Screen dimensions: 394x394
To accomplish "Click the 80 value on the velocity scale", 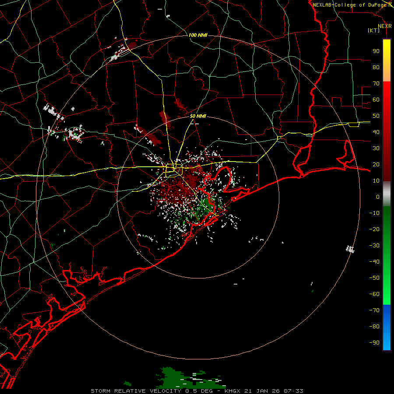I will (376, 67).
